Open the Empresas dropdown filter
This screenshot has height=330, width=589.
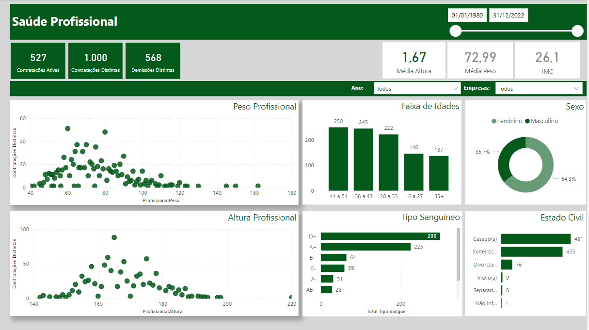point(539,88)
